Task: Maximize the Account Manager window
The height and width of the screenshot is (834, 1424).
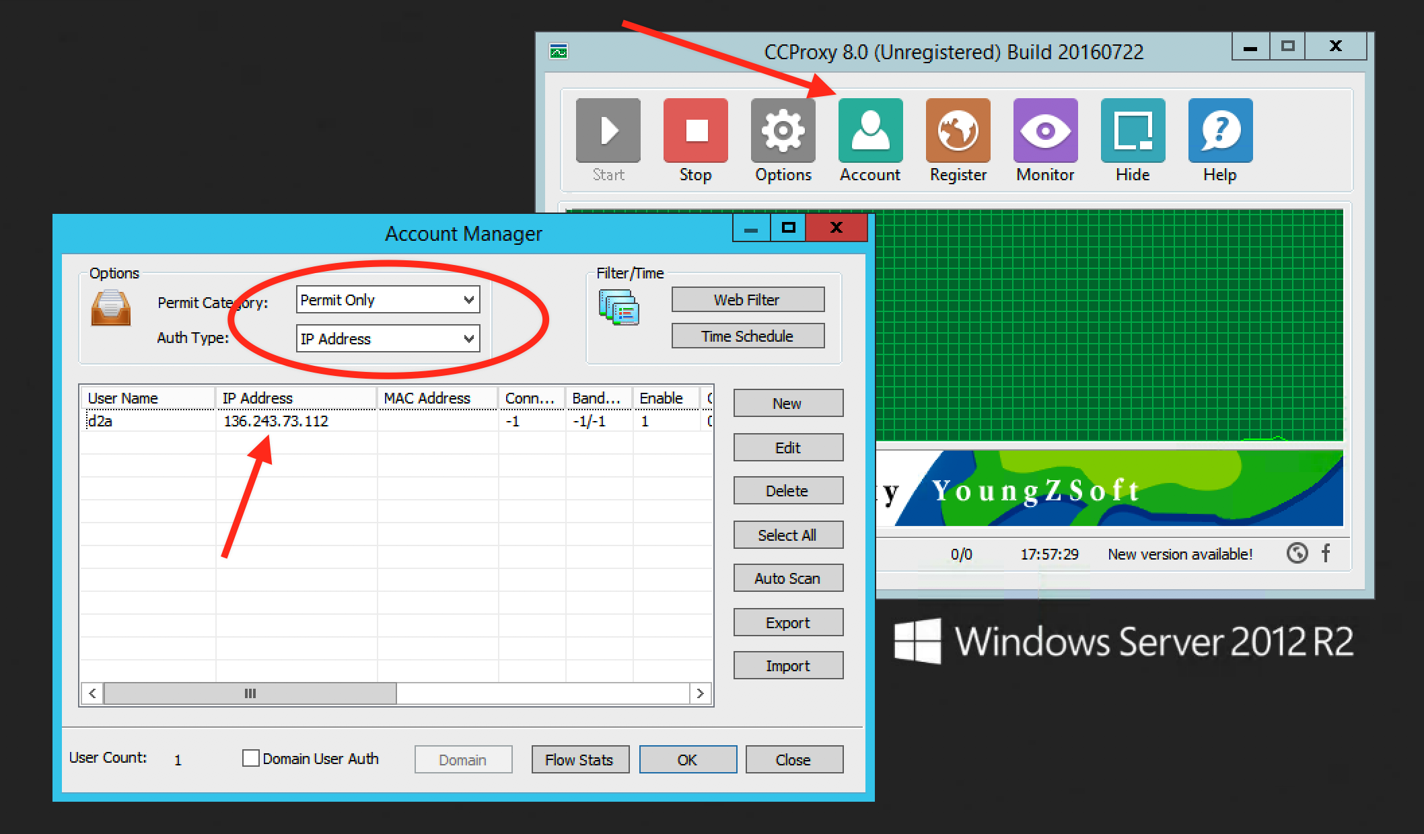Action: tap(788, 228)
